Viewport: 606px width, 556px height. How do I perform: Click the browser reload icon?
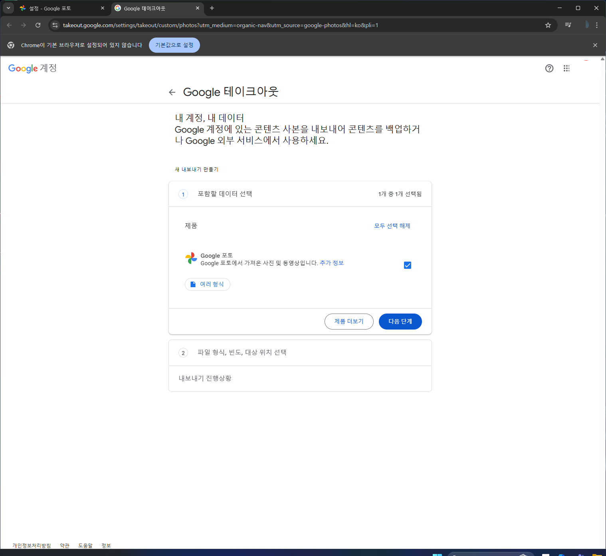pyautogui.click(x=38, y=25)
